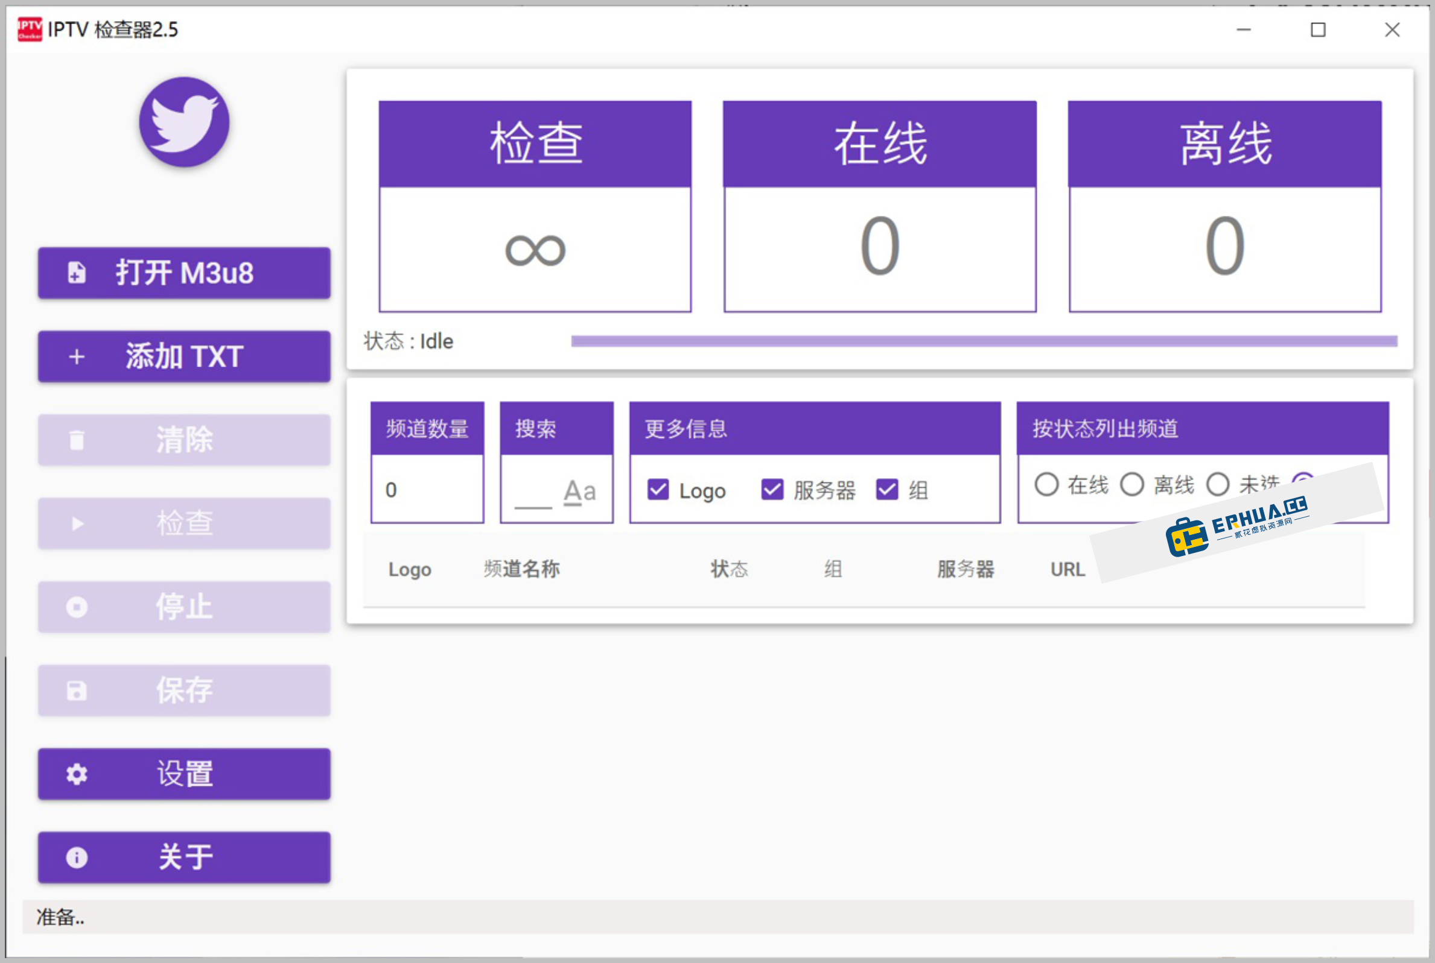The image size is (1435, 963).
Task: Click the gear icon on 设置
Action: pos(76,774)
